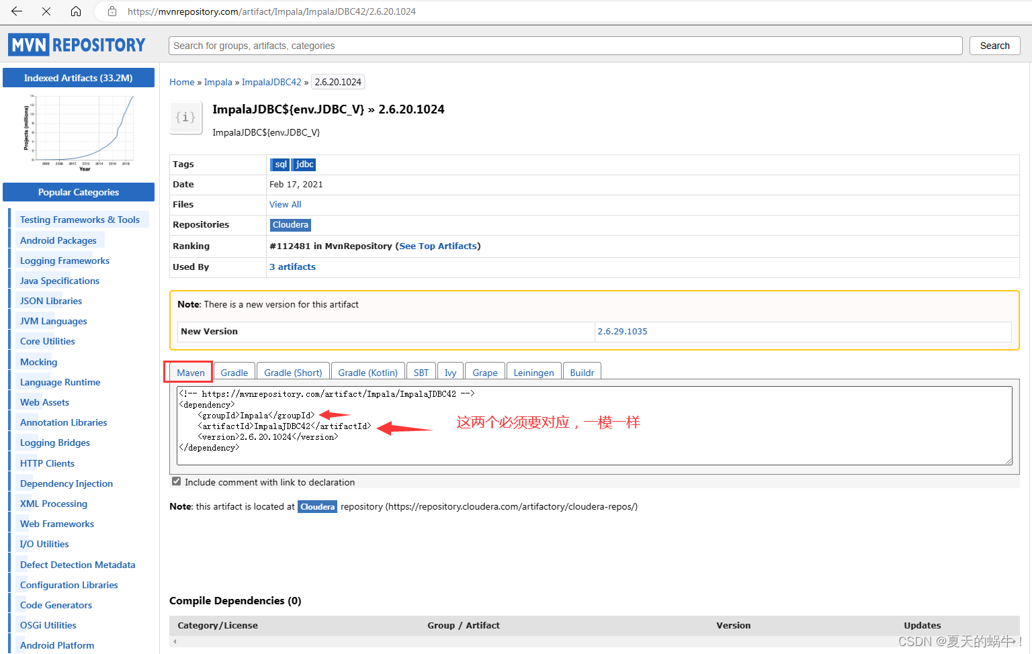Screen dimensions: 1032x654
Task: Open Mocking category
Action: (x=39, y=362)
